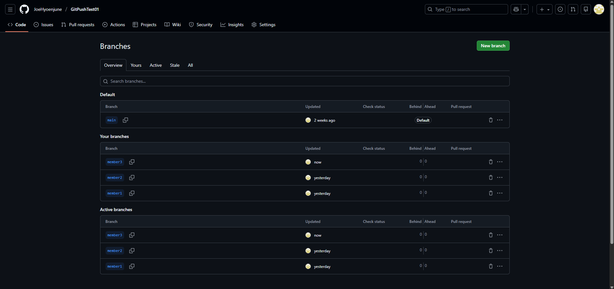Focus the 'Type / to search' field
The image size is (614, 289).
point(466,9)
